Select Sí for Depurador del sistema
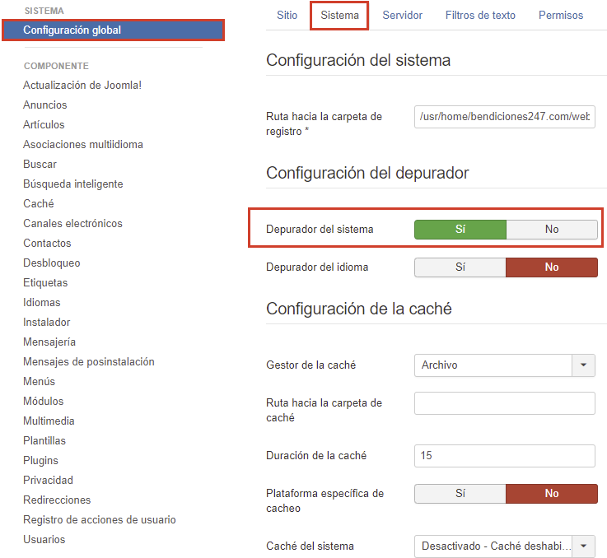 pyautogui.click(x=460, y=230)
